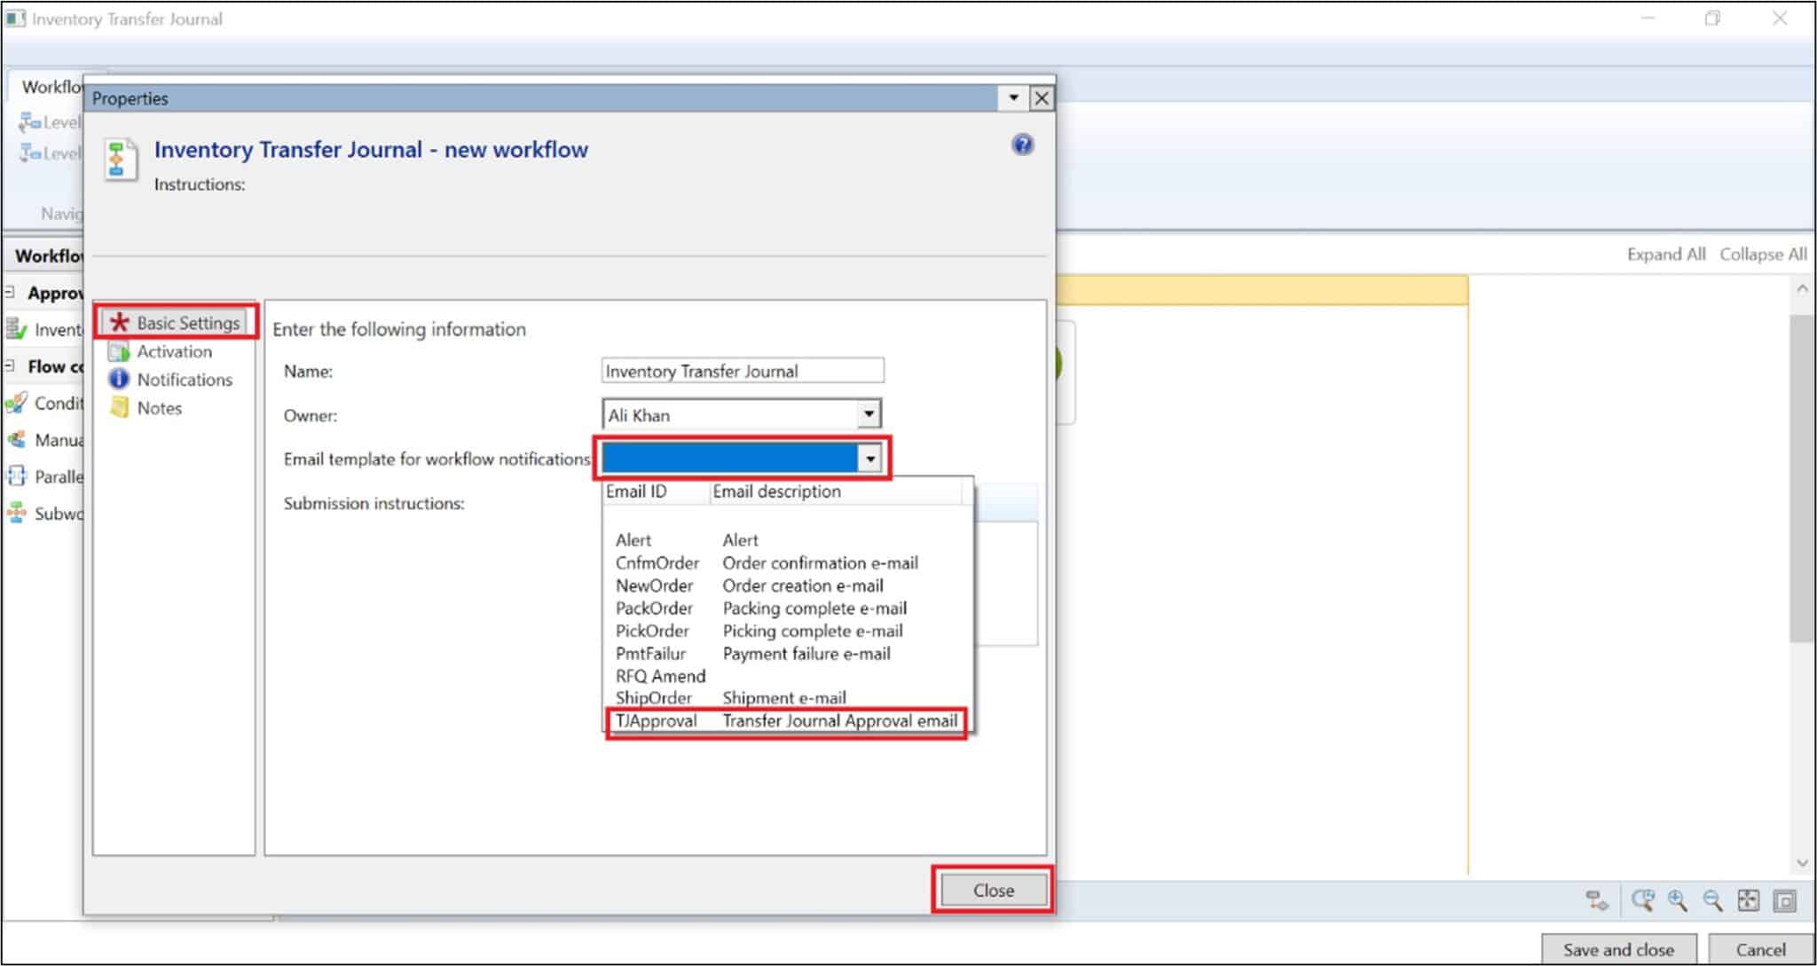Collapse the Flow controls section
The width and height of the screenshot is (1817, 966).
tap(10, 365)
